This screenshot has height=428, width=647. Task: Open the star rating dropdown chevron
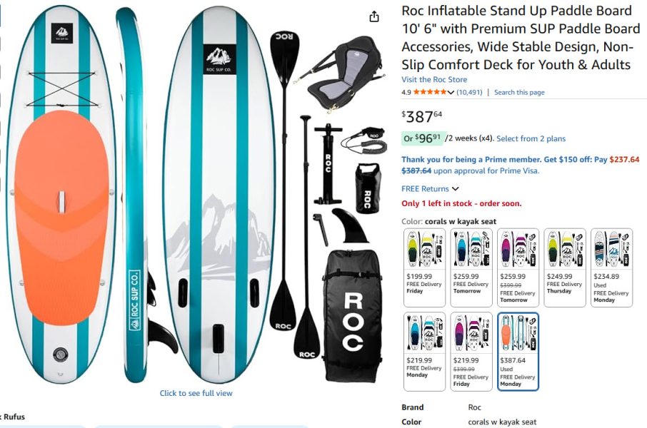pyautogui.click(x=451, y=92)
